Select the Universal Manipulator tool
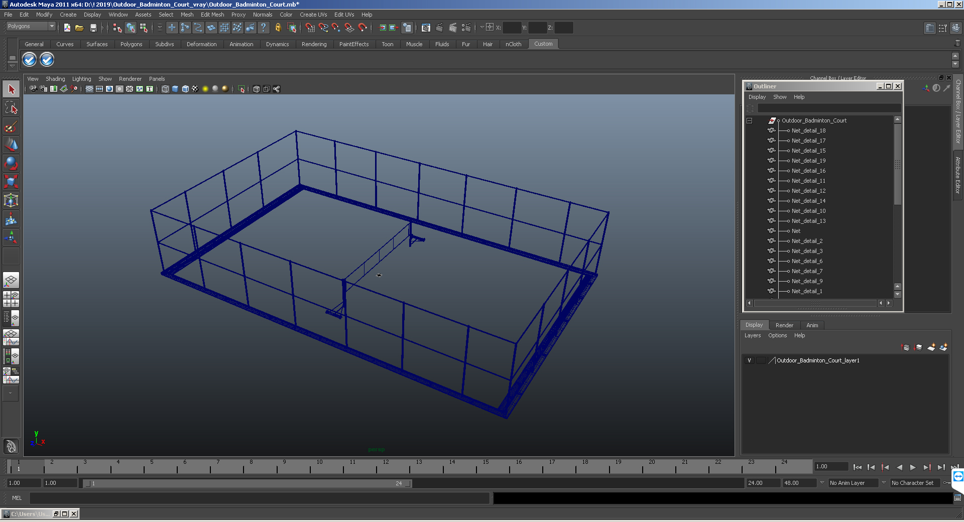 (11, 200)
